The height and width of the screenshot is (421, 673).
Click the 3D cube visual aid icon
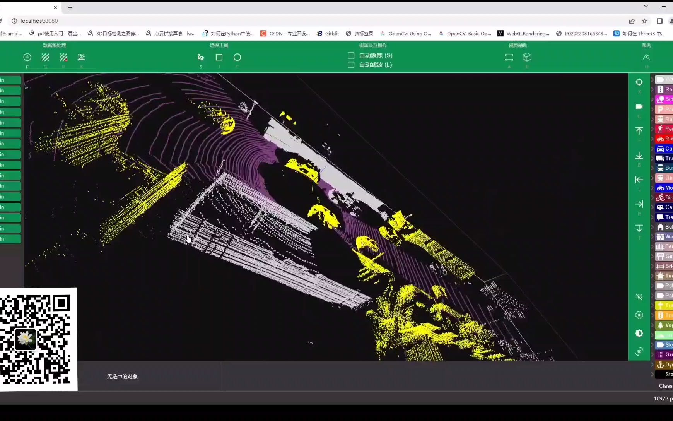coord(527,57)
